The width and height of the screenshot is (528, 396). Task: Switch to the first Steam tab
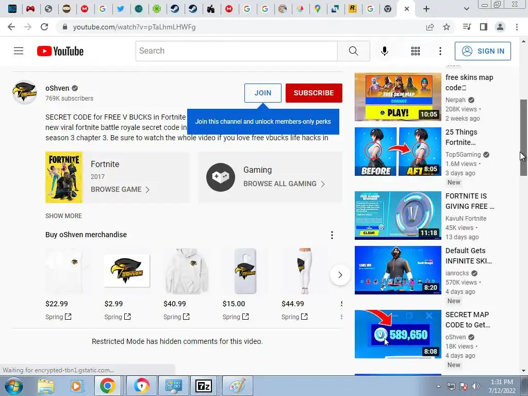(x=175, y=9)
